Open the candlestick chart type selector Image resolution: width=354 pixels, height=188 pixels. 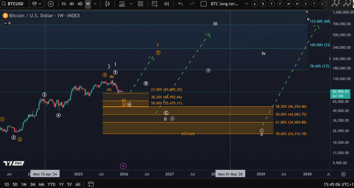(x=108, y=4)
